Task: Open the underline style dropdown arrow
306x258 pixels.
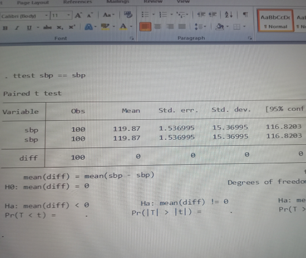Action: 38,28
